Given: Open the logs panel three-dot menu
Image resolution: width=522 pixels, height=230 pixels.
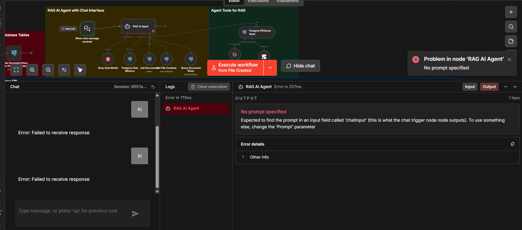Looking at the screenshot, I should (506, 87).
